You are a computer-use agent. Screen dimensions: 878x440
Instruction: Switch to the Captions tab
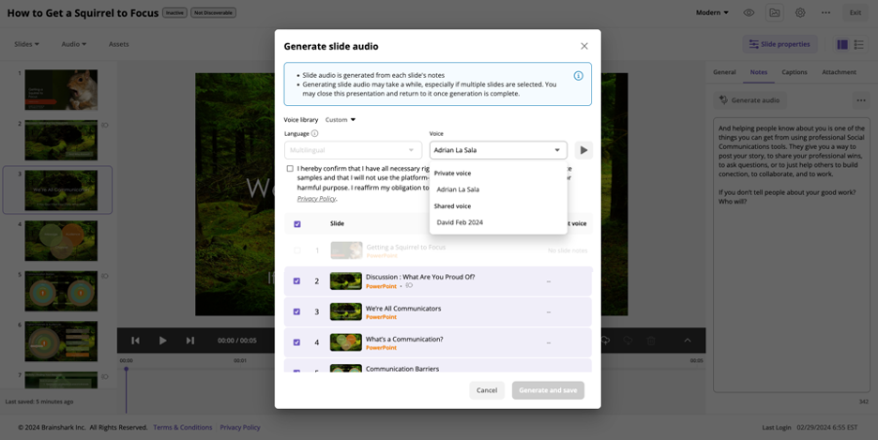(794, 72)
